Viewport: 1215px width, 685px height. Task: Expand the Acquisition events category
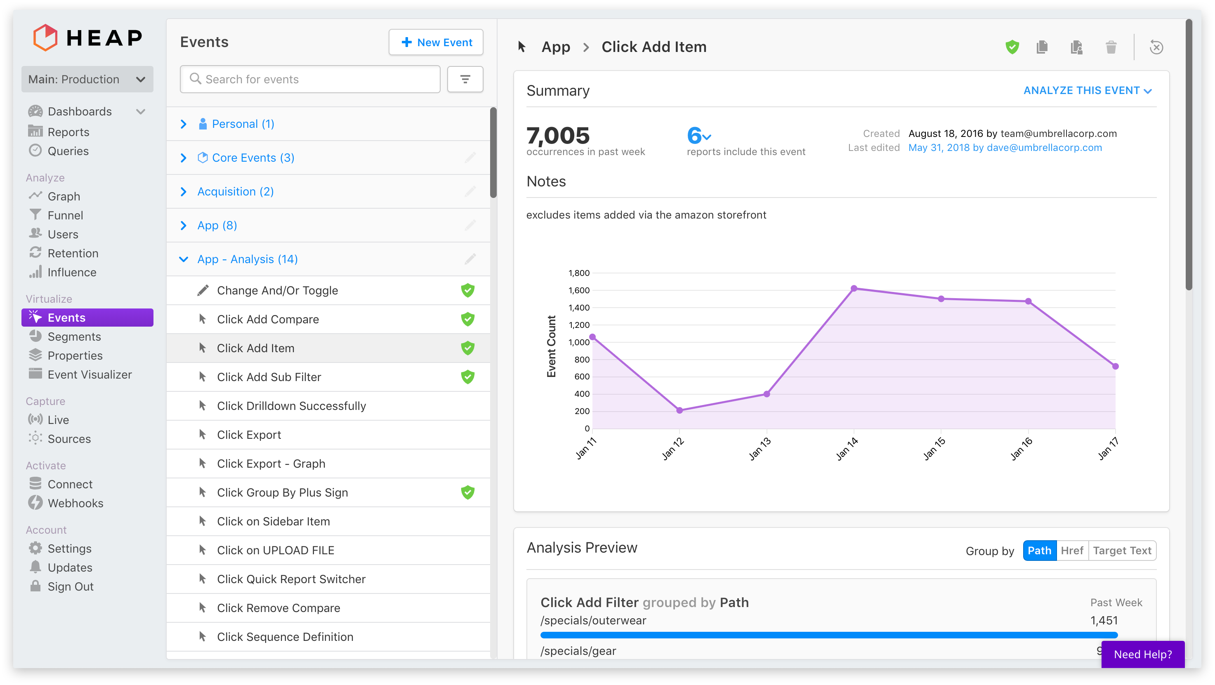(235, 191)
